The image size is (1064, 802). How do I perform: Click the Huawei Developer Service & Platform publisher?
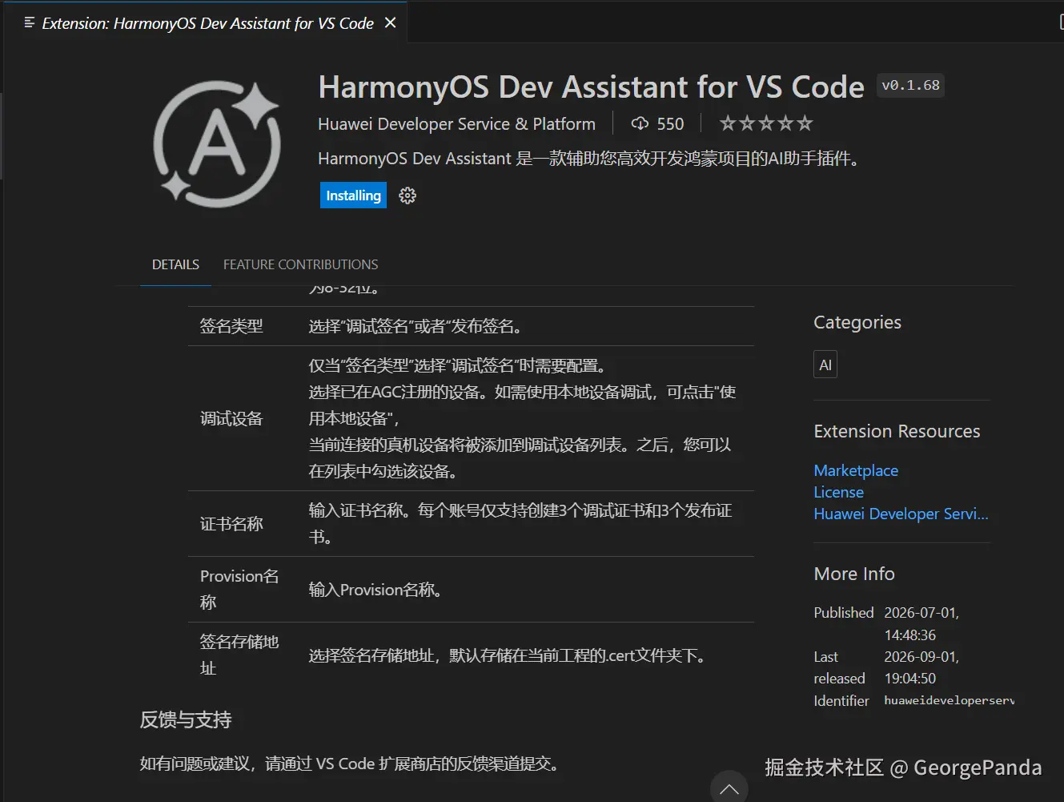click(x=456, y=123)
